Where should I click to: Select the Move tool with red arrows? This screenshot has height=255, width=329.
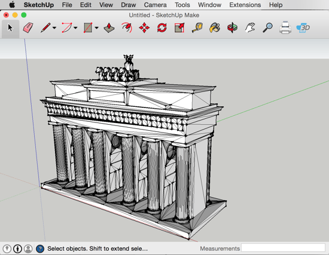(144, 27)
